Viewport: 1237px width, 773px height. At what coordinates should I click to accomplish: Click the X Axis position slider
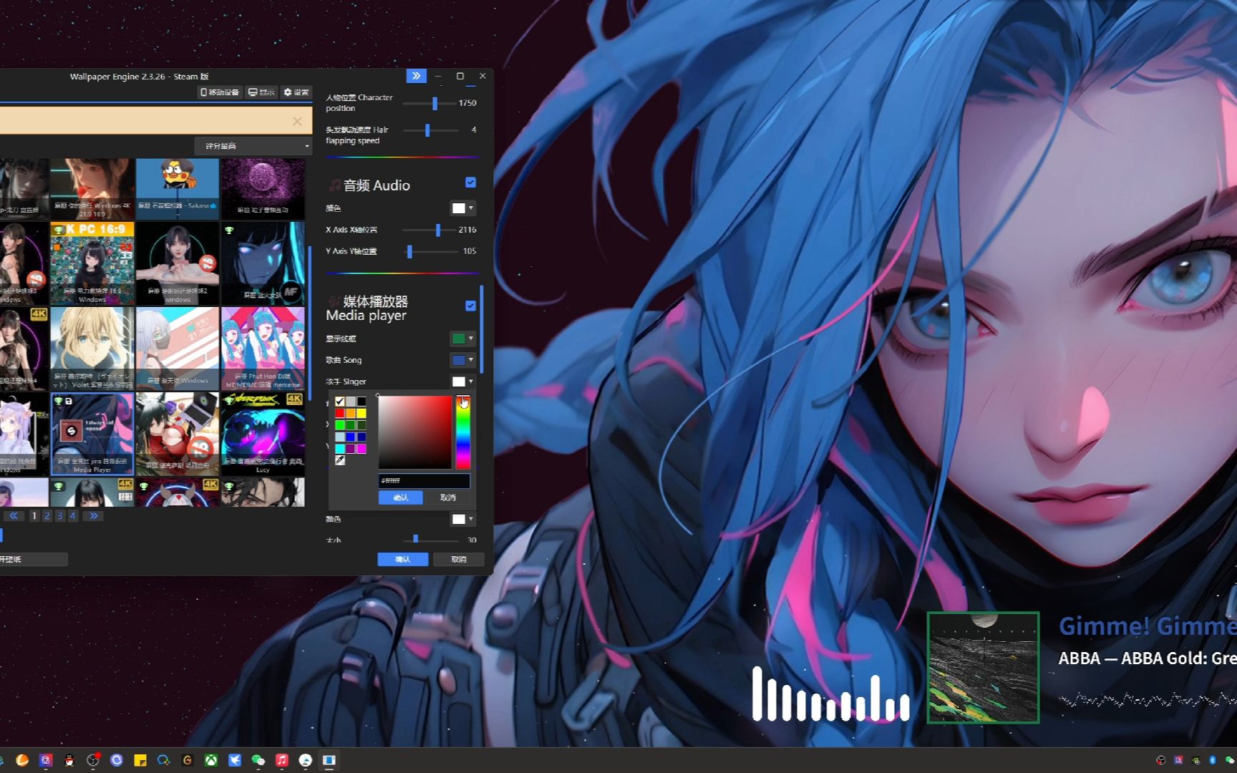pos(430,230)
